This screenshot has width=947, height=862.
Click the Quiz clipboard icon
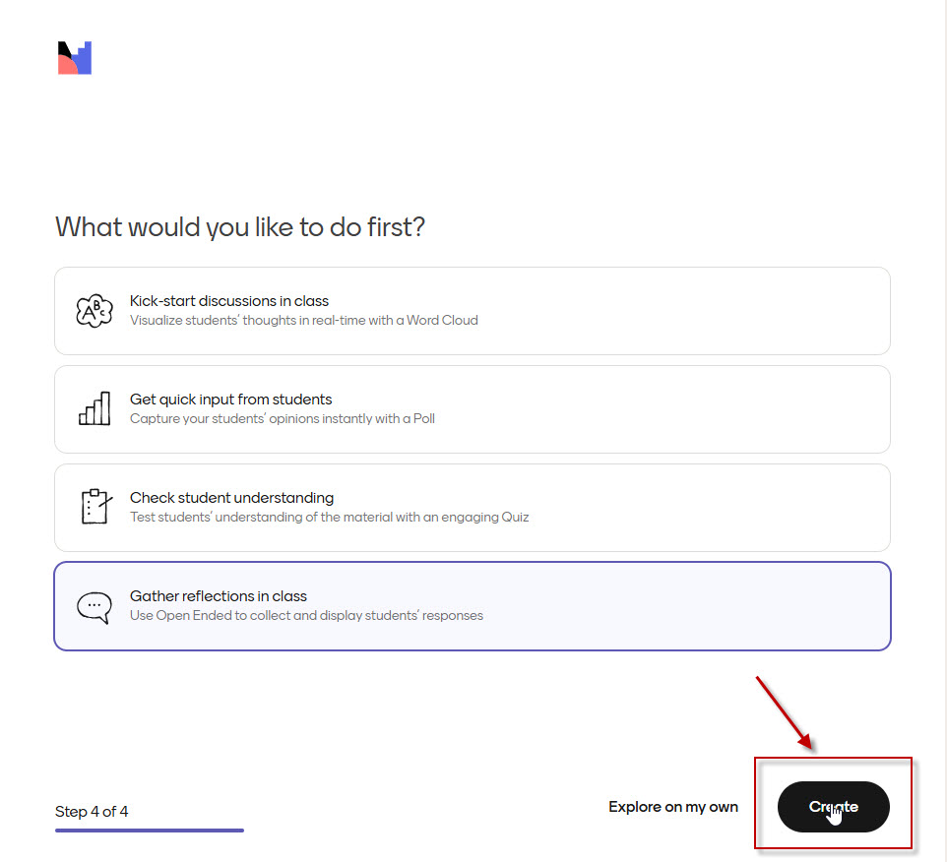[x=95, y=507]
